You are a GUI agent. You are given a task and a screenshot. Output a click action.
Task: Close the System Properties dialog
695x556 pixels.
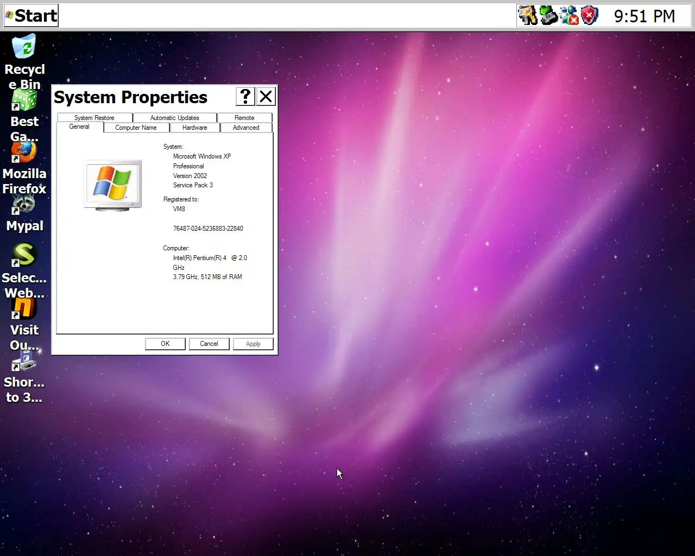[266, 97]
